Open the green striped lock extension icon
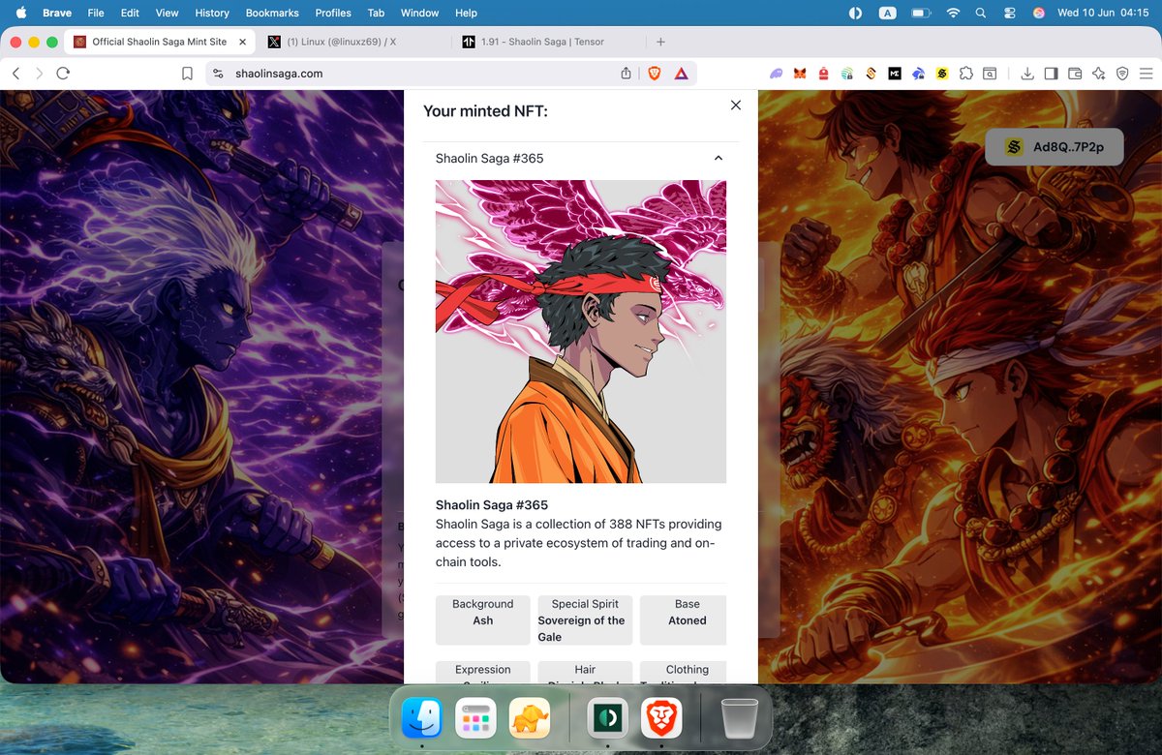1162x755 pixels. [847, 74]
